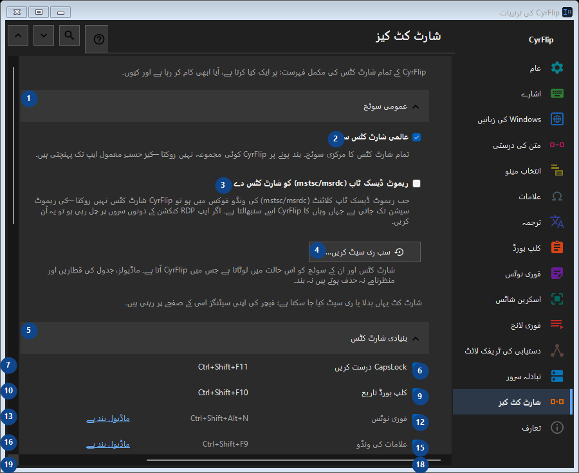Select the screenshots icon in the sidebar
The image size is (579, 473).
point(557,299)
